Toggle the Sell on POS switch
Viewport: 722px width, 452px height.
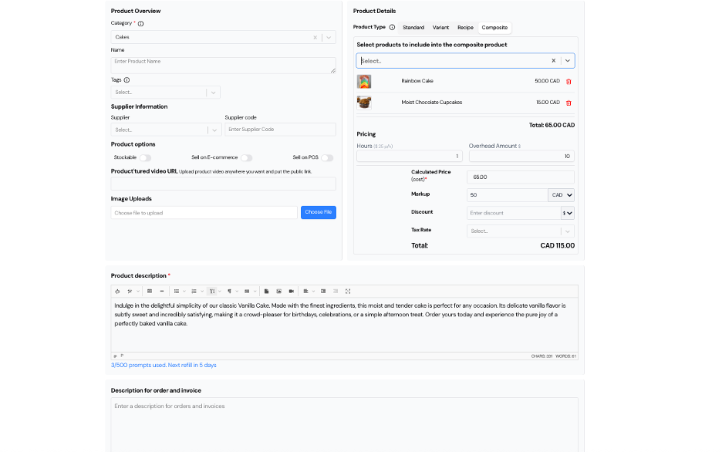pos(327,157)
